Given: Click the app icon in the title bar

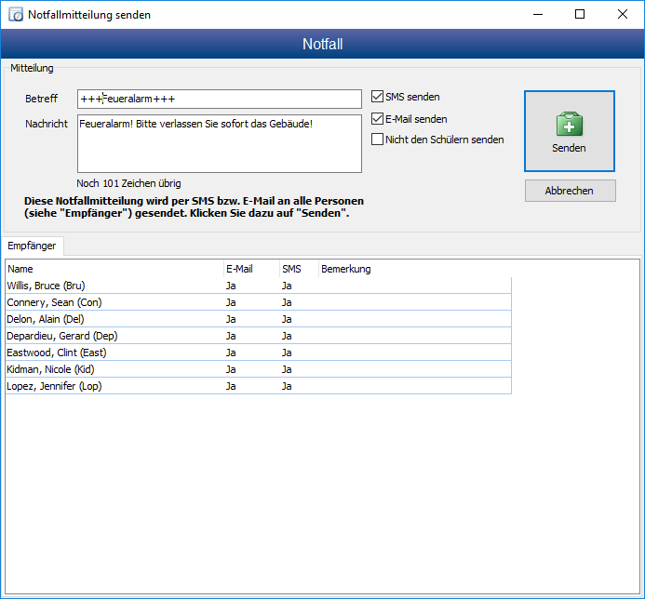Looking at the screenshot, I should (x=14, y=15).
